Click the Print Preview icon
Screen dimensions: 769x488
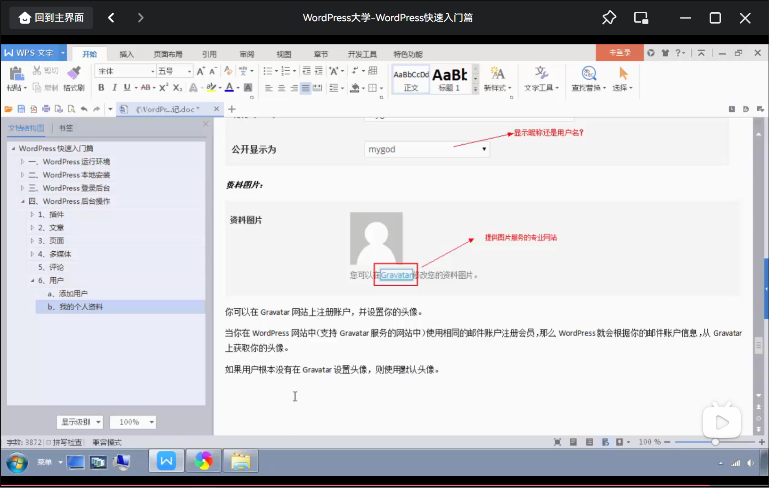(71, 109)
